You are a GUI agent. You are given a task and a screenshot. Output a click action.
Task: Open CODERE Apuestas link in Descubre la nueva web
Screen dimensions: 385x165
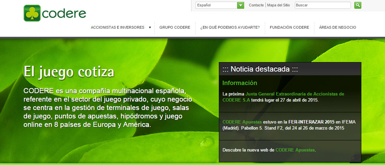pyautogui.click(x=295, y=150)
